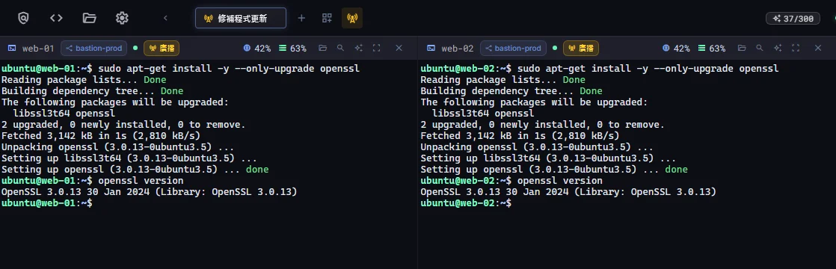Click memory 63% indicator in web-01 pane

click(x=292, y=49)
